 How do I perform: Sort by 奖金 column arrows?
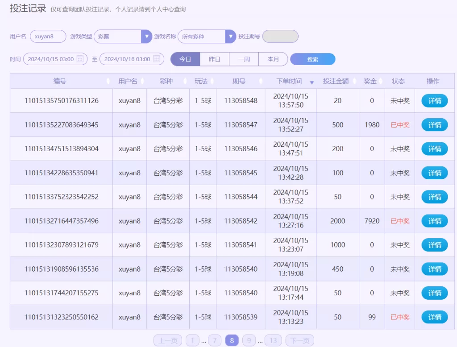380,81
